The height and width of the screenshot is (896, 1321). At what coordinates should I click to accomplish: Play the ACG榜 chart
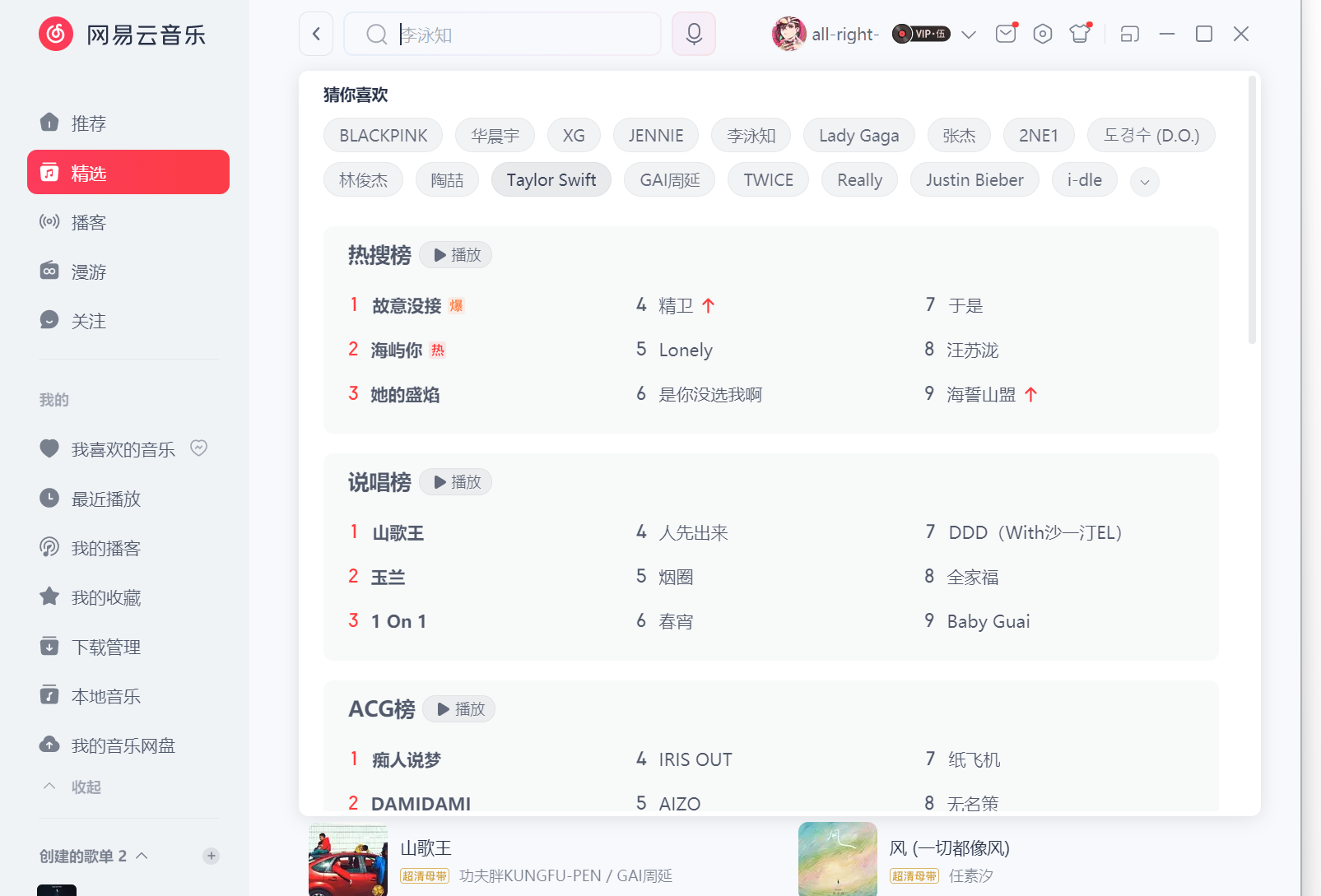459,709
